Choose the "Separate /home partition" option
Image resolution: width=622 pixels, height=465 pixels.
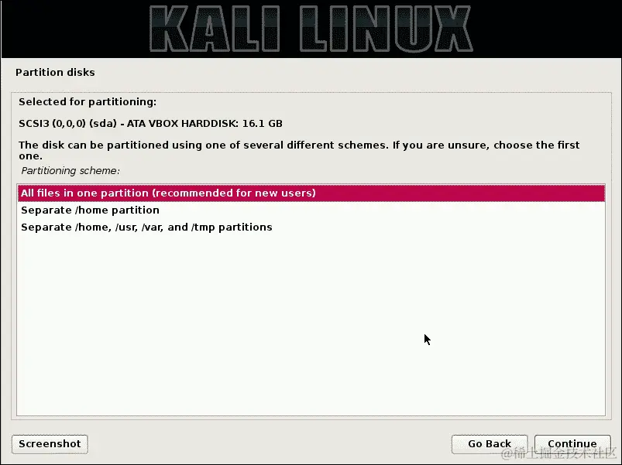311,210
